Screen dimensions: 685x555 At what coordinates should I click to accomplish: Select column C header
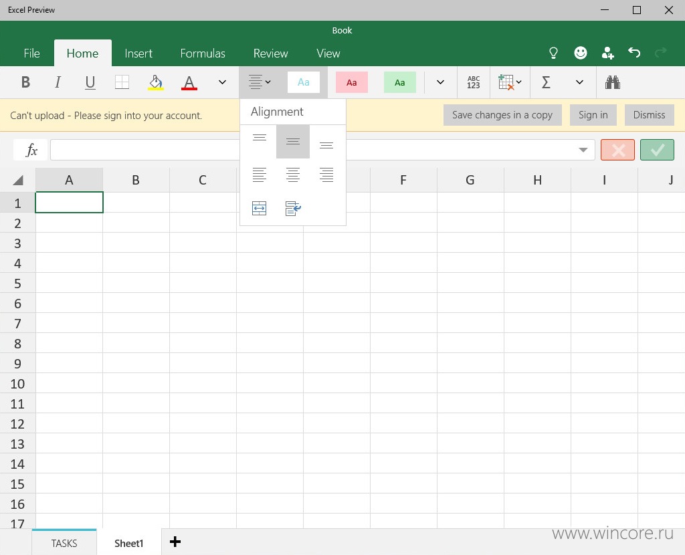(x=203, y=180)
